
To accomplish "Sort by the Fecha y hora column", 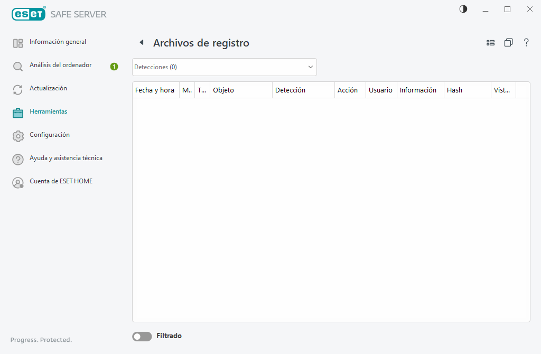I will (154, 90).
